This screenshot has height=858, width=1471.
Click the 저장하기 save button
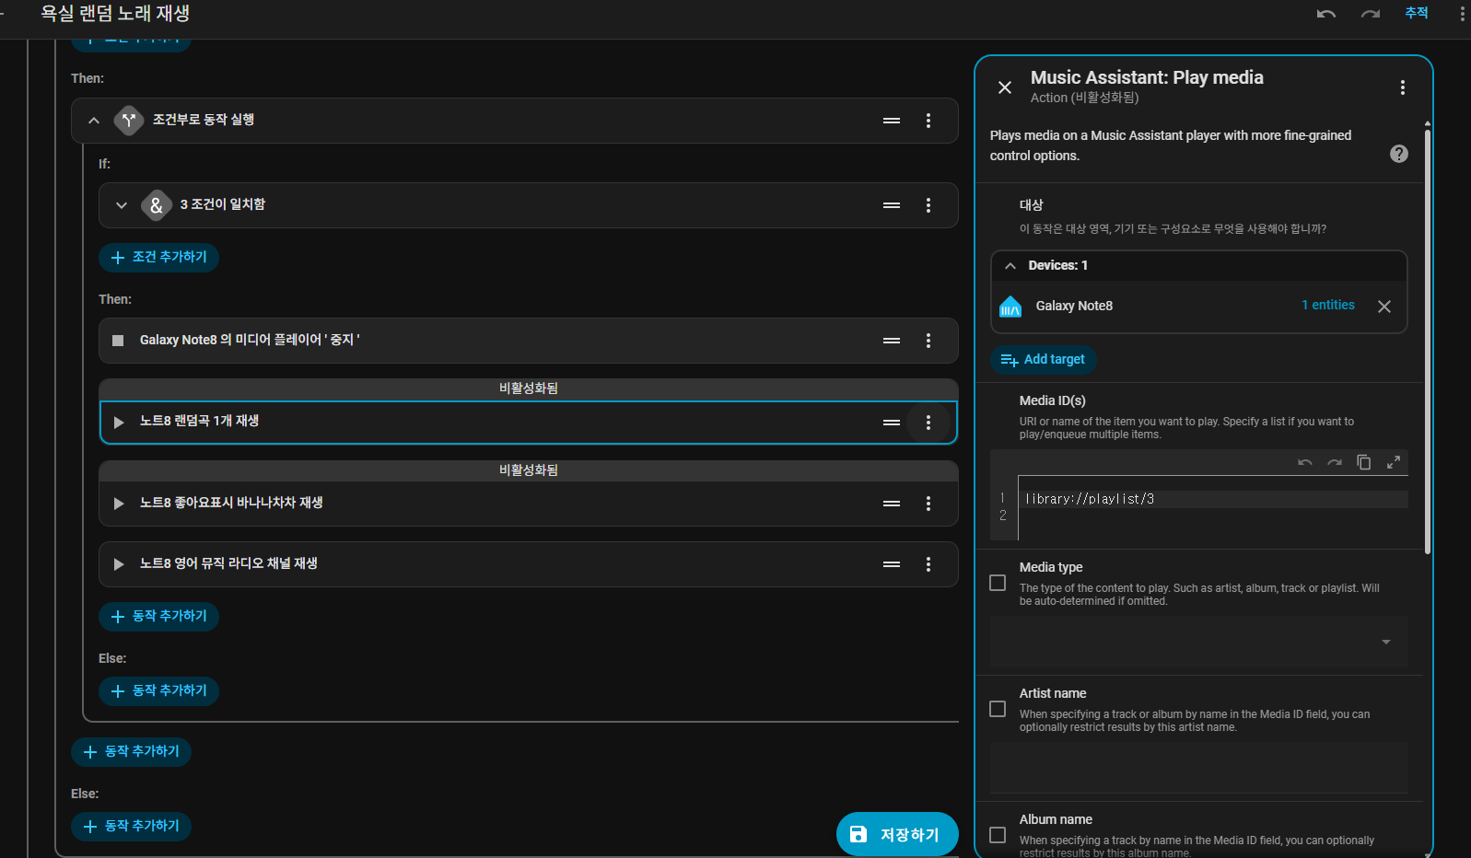pyautogui.click(x=896, y=834)
